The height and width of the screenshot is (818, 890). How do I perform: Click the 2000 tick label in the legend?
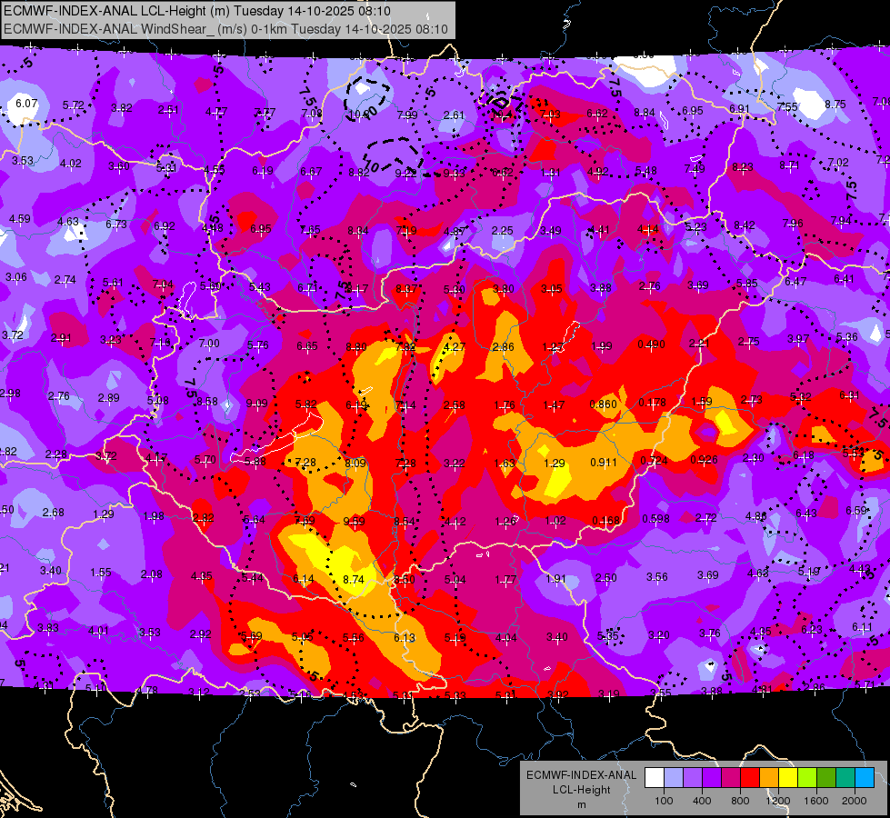coord(855,801)
